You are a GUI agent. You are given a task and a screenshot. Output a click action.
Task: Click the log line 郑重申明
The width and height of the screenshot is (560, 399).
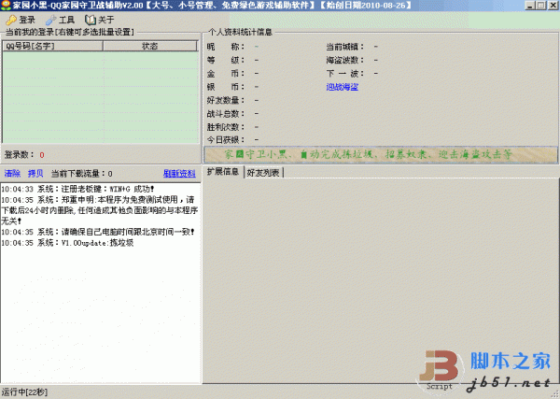click(x=100, y=210)
